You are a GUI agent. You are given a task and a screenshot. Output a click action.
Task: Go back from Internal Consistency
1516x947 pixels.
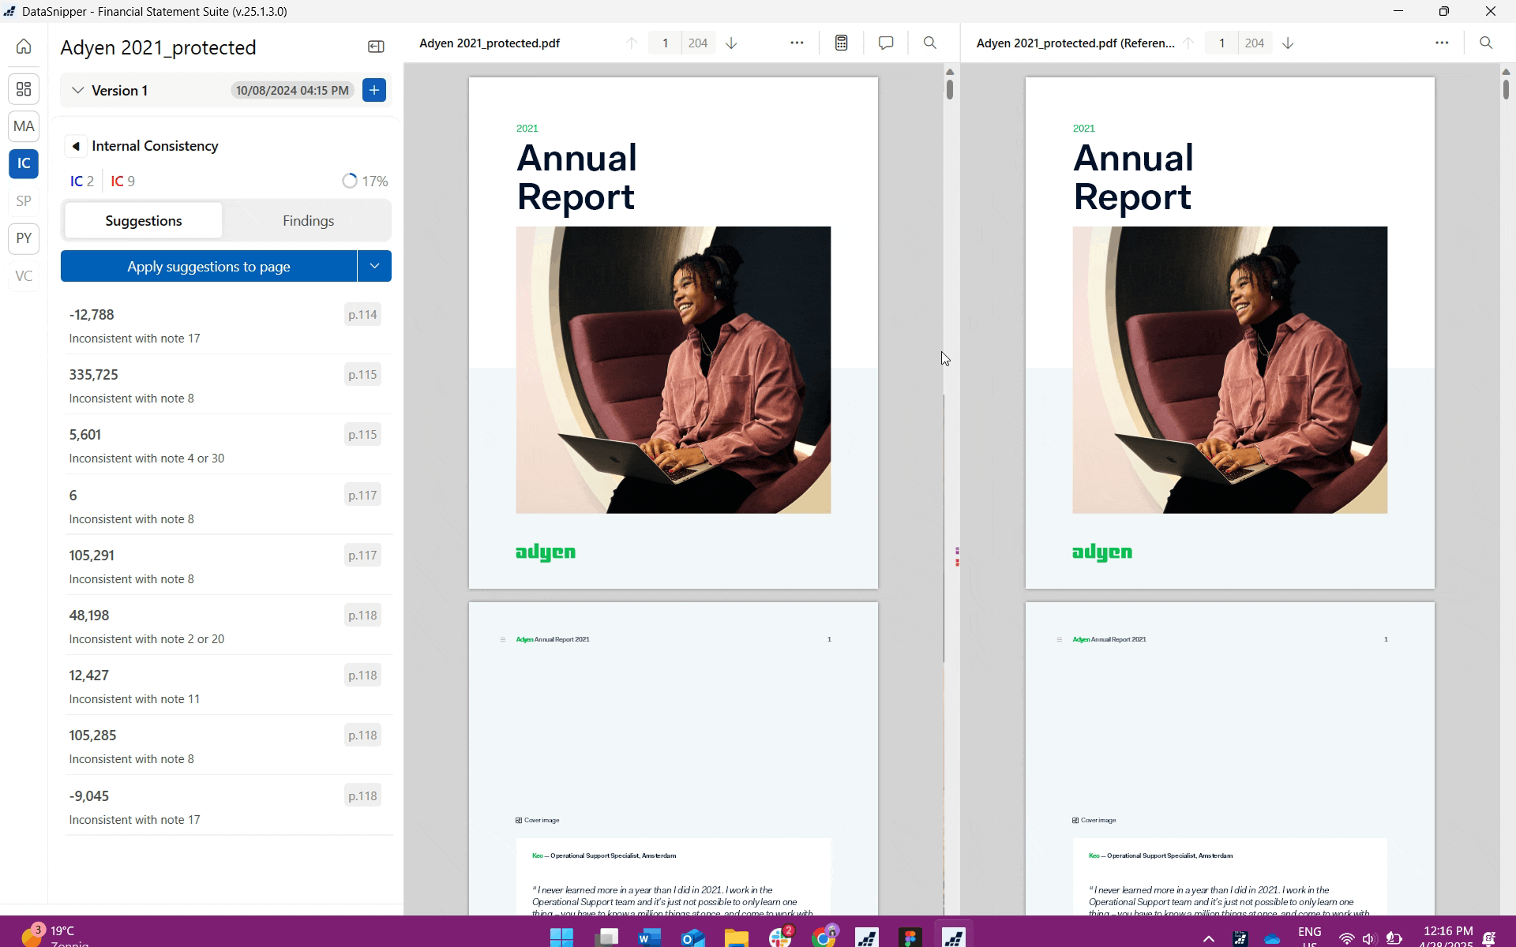[x=76, y=146]
